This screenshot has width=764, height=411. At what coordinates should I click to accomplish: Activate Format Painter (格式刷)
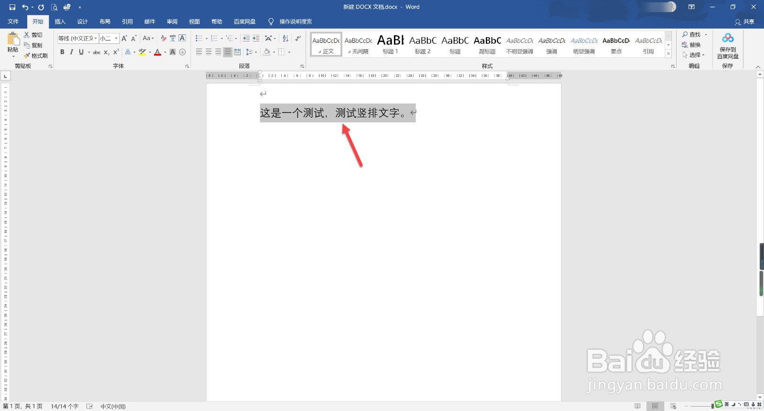coord(36,56)
